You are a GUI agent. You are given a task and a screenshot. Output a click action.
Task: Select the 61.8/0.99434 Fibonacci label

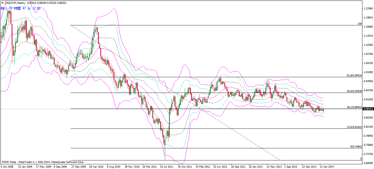(x=354, y=75)
